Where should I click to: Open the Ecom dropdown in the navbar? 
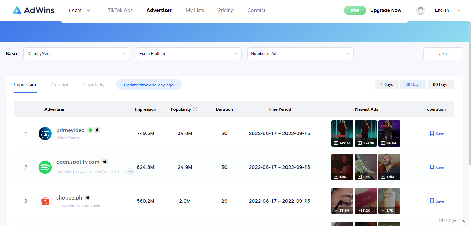80,10
